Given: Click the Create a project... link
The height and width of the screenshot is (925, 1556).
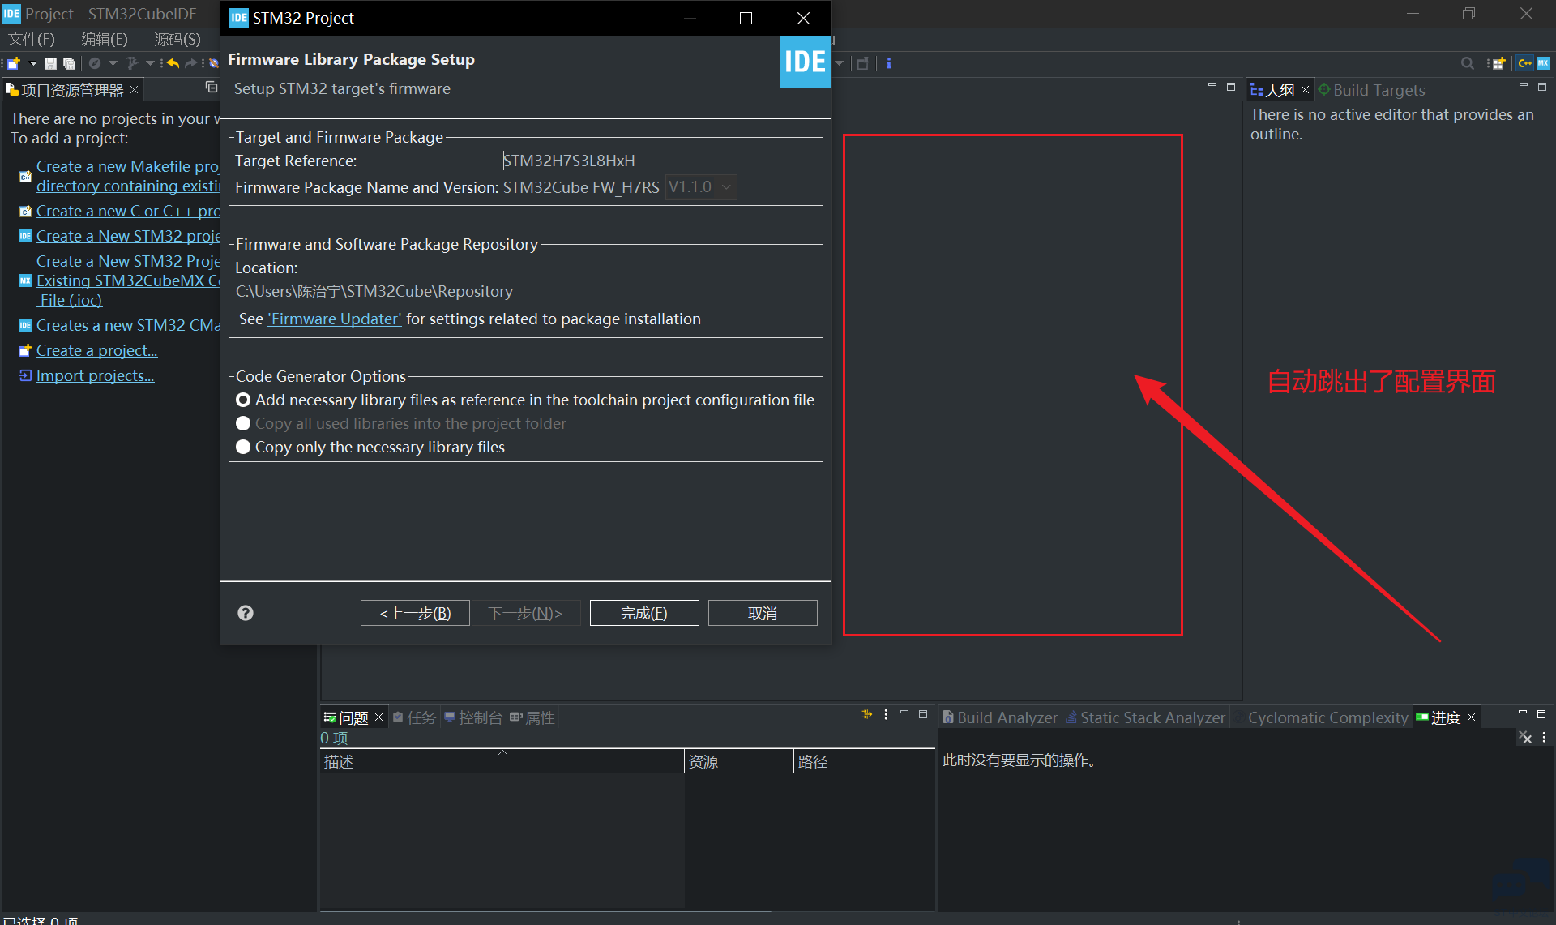Looking at the screenshot, I should (x=96, y=350).
